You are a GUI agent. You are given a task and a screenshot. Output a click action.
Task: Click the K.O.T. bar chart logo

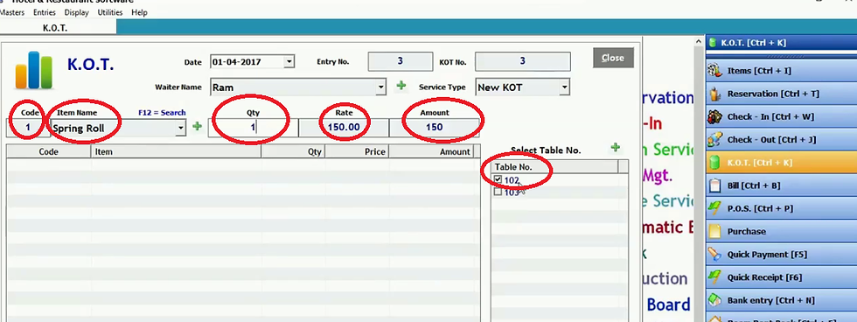(x=34, y=70)
